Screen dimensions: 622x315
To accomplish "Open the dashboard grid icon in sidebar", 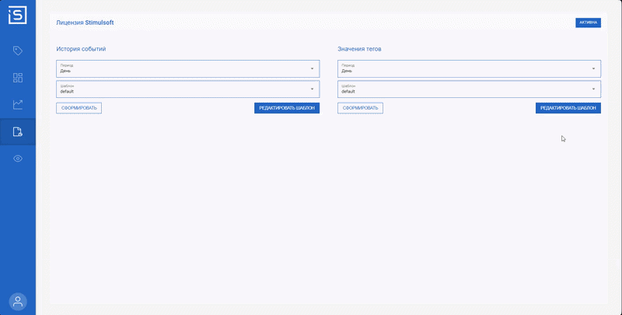I will pyautogui.click(x=18, y=78).
